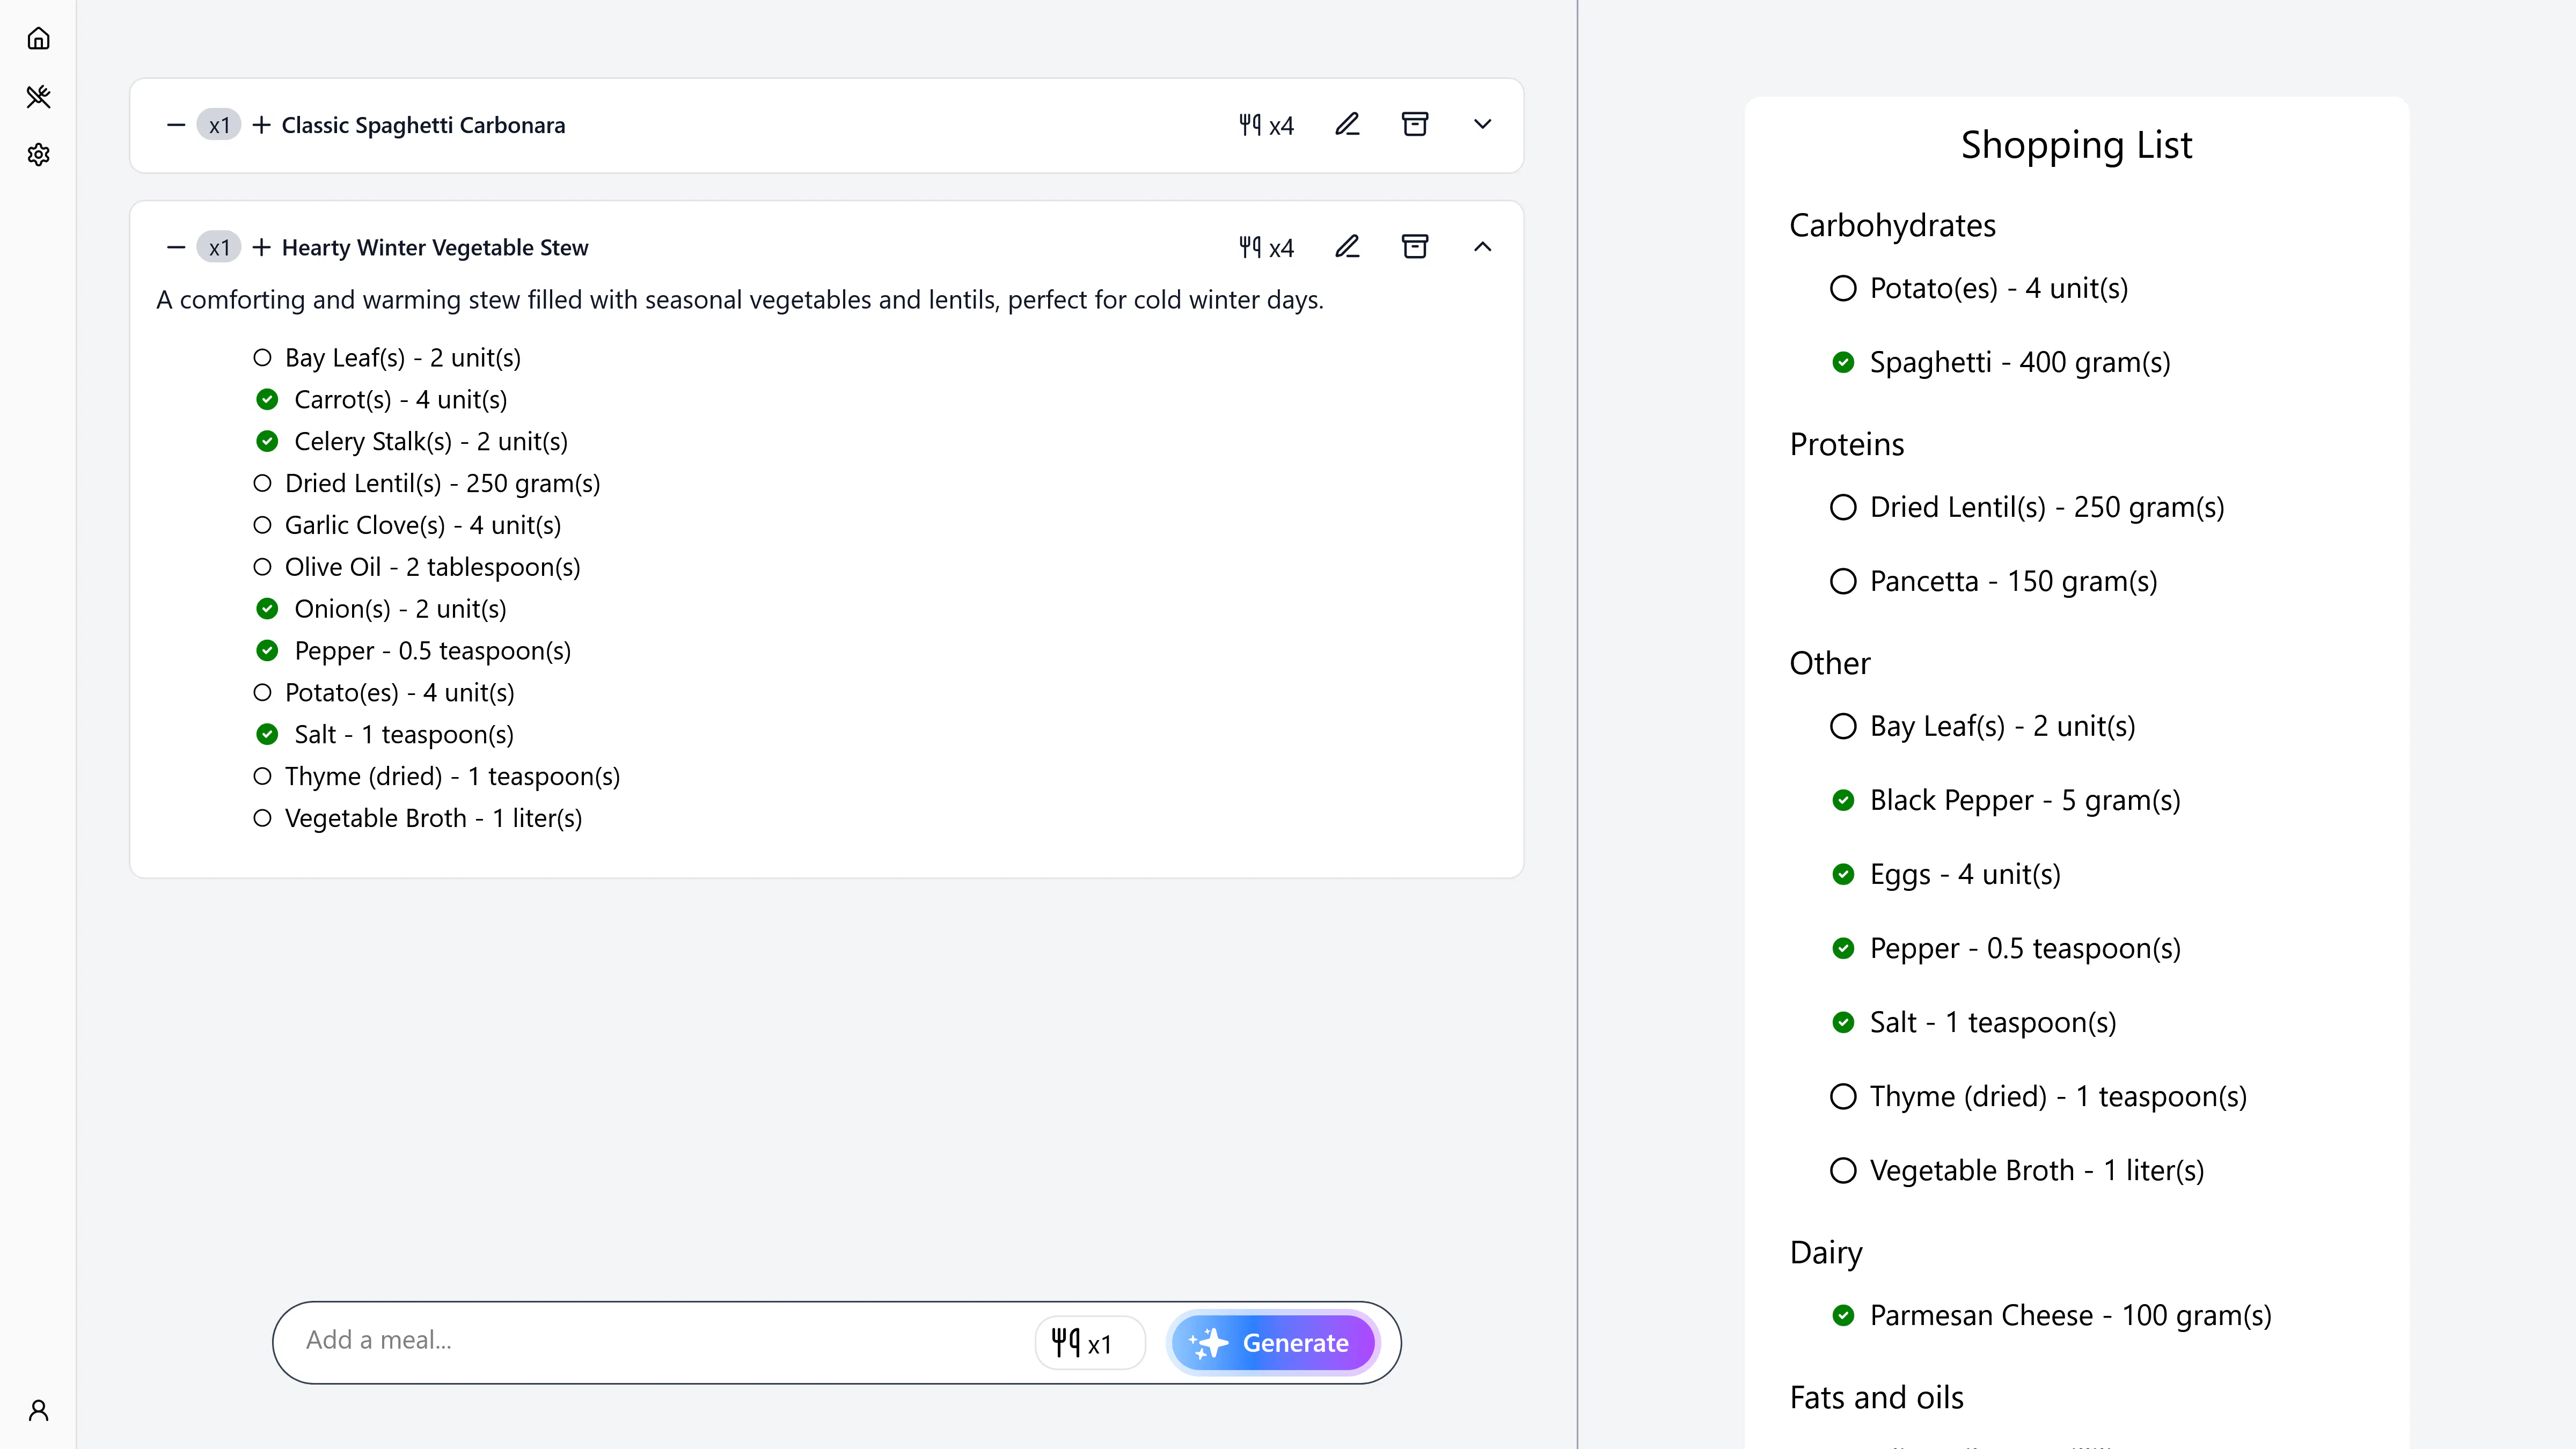Archive the Classic Spaghetti Carbonara meal
The image size is (2576, 1449).
[x=1415, y=125]
